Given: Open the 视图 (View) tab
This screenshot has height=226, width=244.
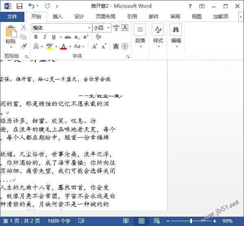Looking at the screenshot, I should tap(197, 17).
